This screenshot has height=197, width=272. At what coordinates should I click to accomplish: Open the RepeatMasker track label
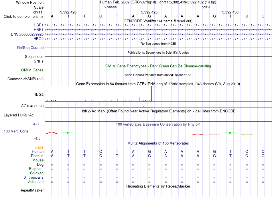coord(31,190)
